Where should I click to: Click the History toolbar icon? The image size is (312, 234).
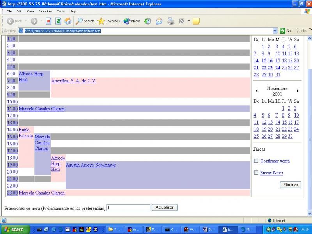pos(147,21)
